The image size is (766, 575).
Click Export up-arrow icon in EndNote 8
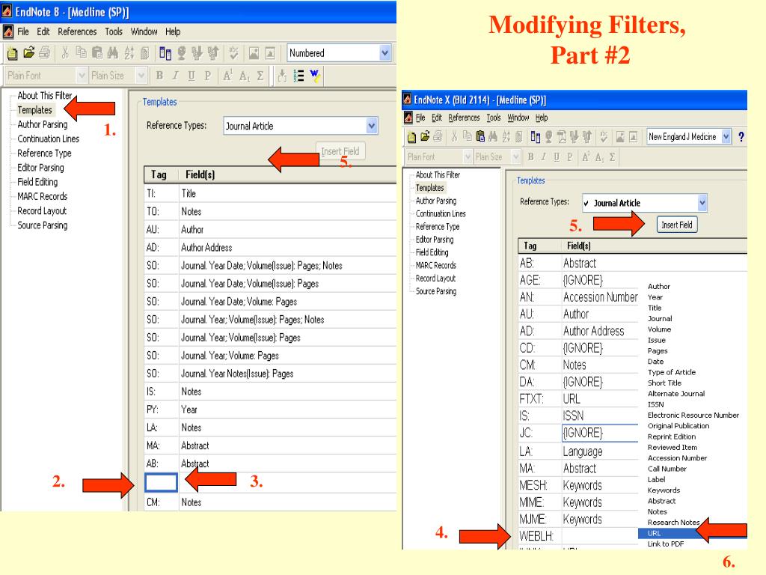(213, 53)
